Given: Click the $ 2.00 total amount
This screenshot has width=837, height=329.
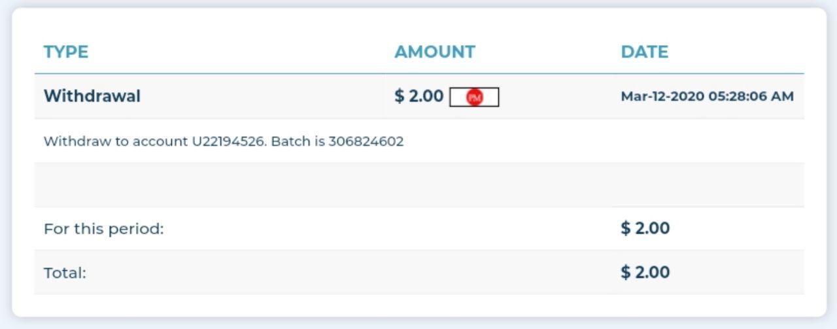Looking at the screenshot, I should click(x=645, y=272).
